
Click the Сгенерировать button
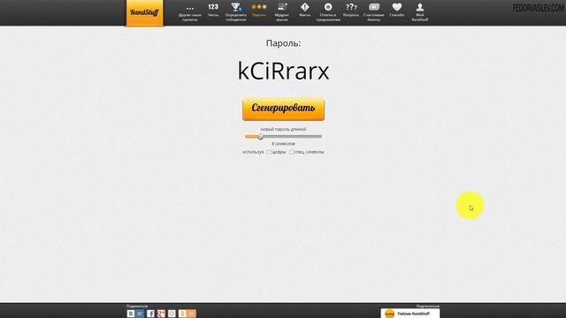(x=283, y=109)
